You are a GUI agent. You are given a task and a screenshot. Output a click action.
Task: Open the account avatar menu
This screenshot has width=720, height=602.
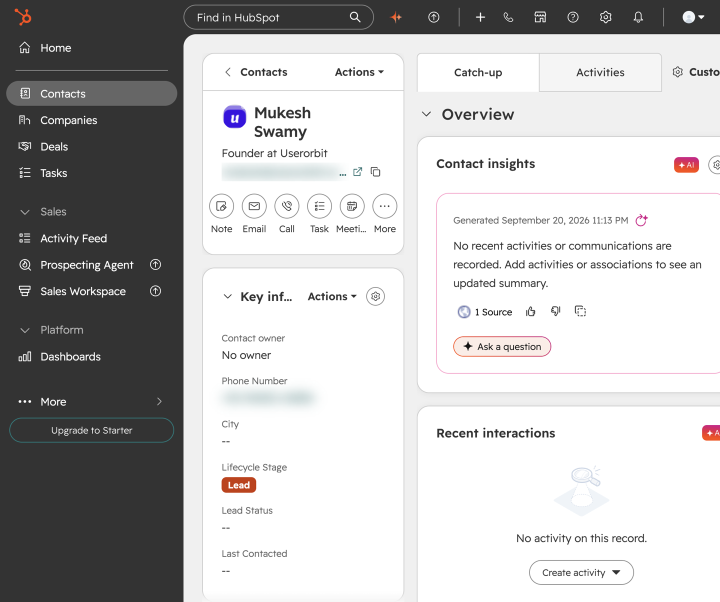click(x=693, y=17)
